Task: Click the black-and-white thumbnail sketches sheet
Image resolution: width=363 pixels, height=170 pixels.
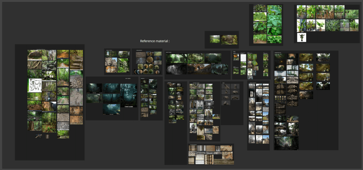Action: click(x=172, y=112)
